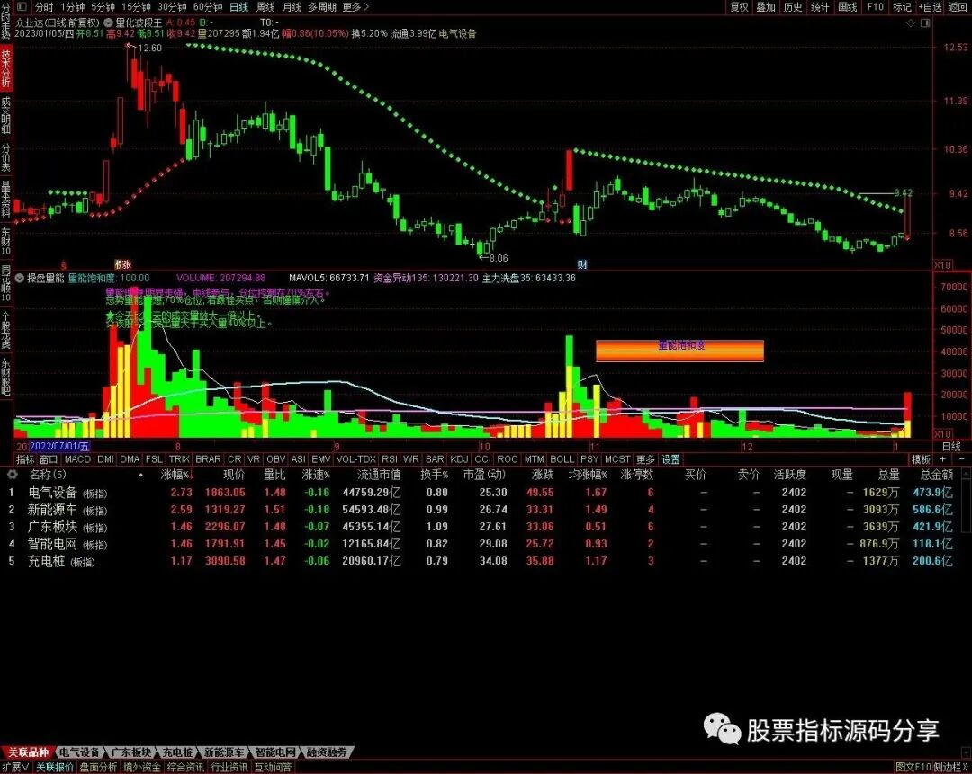Screen dimensions: 972x774
Task: Click the 2022/07/01 date marker on timeline
Action: click(x=59, y=447)
